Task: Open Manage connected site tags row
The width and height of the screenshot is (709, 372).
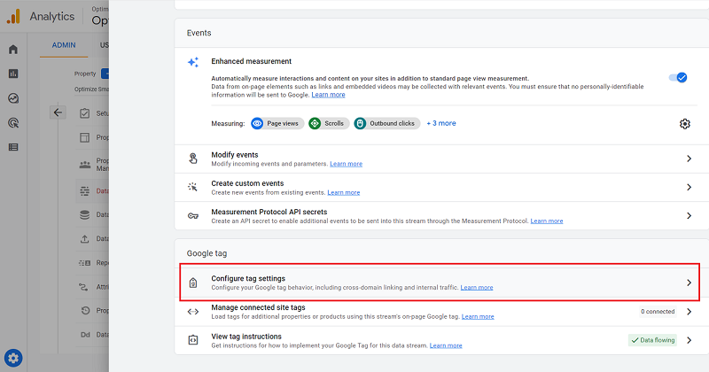Action: [x=441, y=312]
